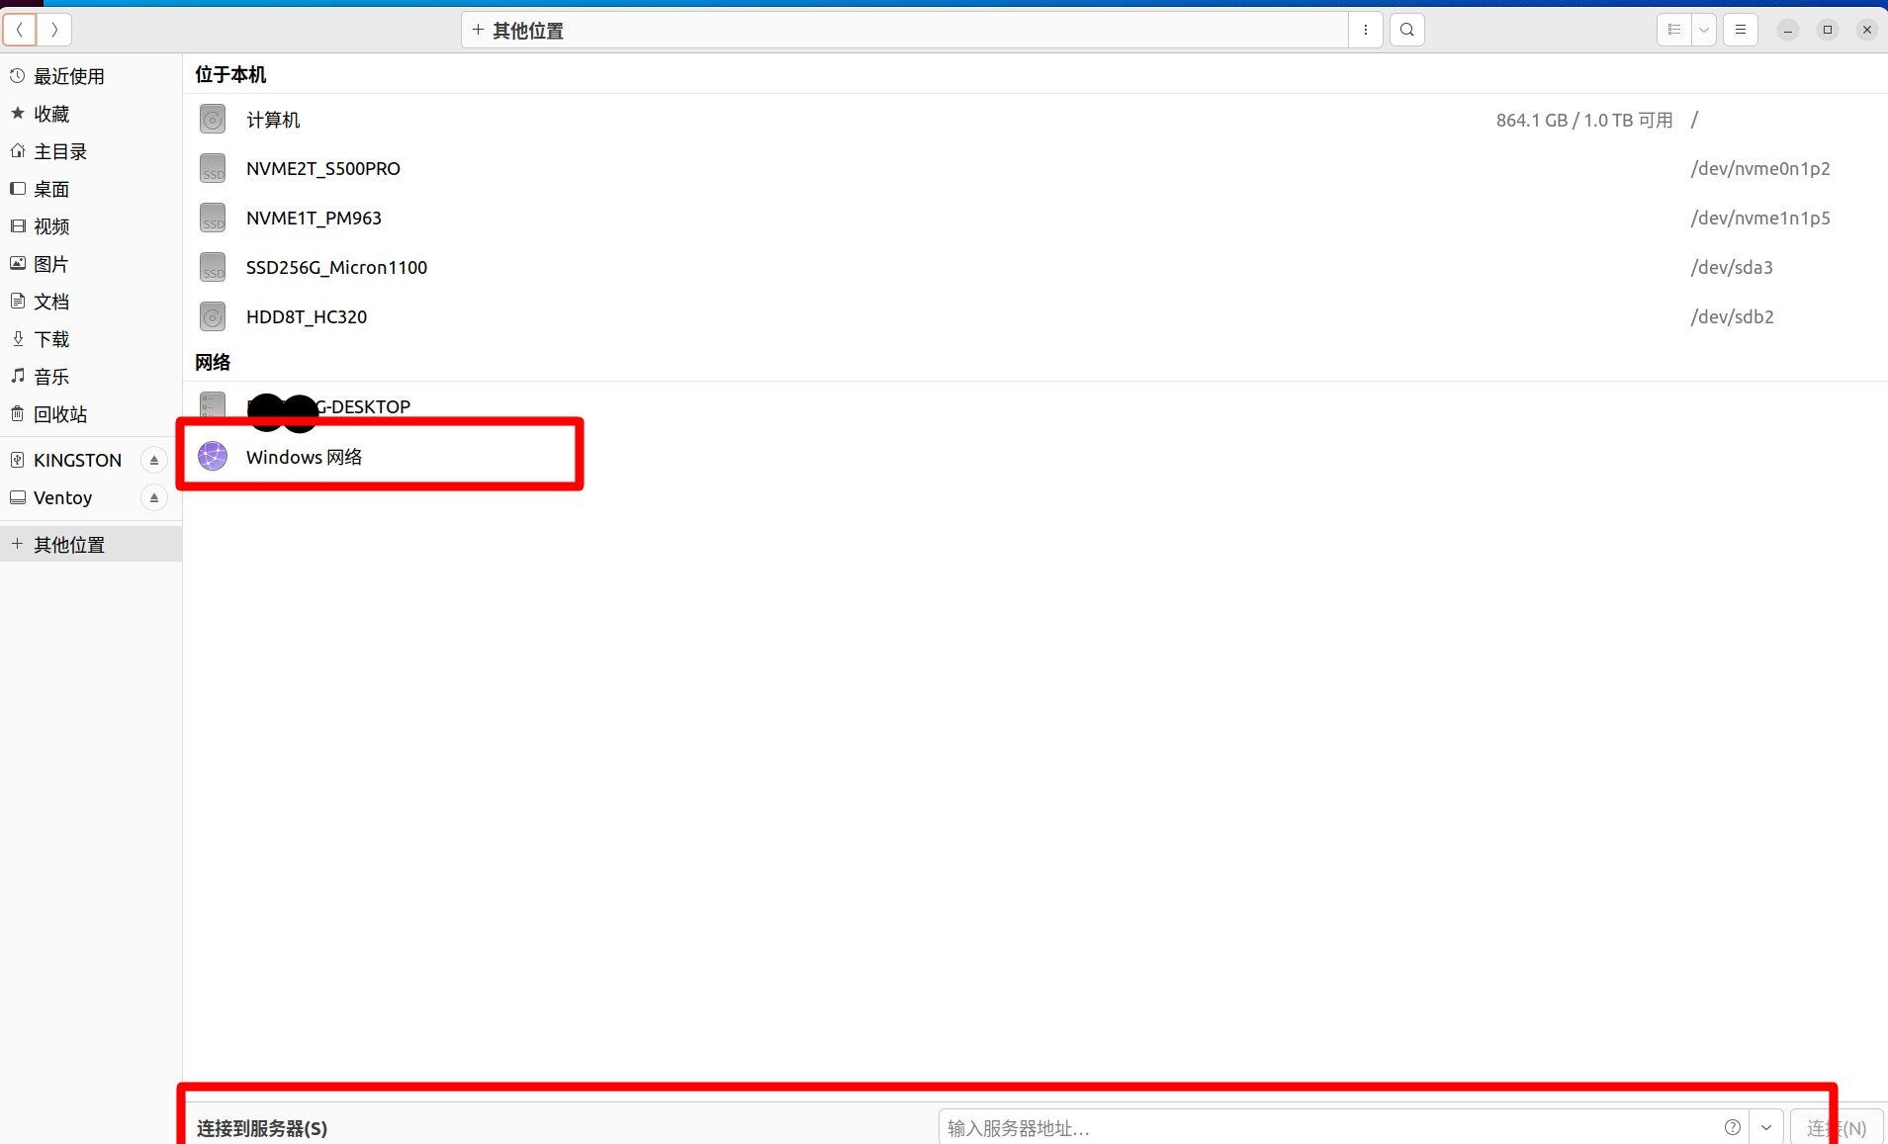Click /dev/nvme1n1p5 device path

(x=1760, y=218)
